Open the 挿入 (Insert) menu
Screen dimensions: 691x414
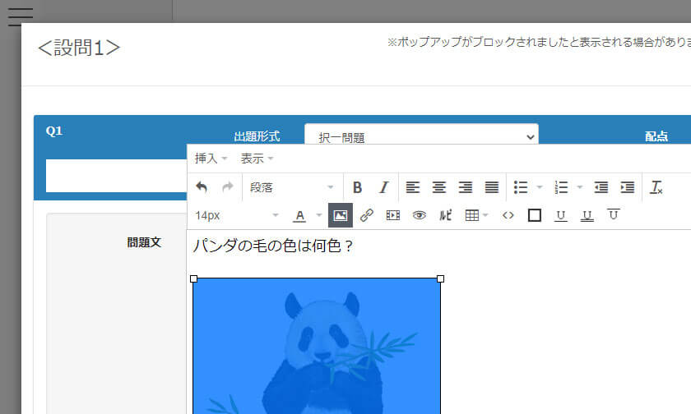coord(211,159)
